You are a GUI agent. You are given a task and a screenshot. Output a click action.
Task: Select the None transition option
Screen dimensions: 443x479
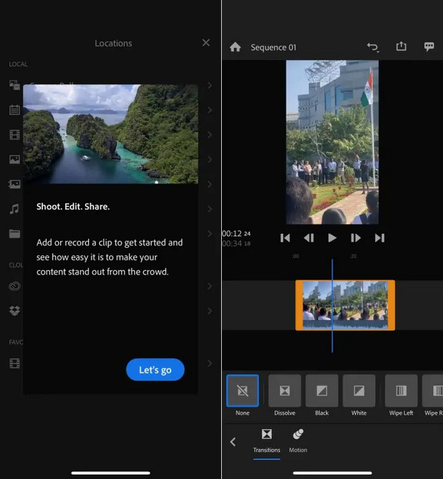pos(242,391)
